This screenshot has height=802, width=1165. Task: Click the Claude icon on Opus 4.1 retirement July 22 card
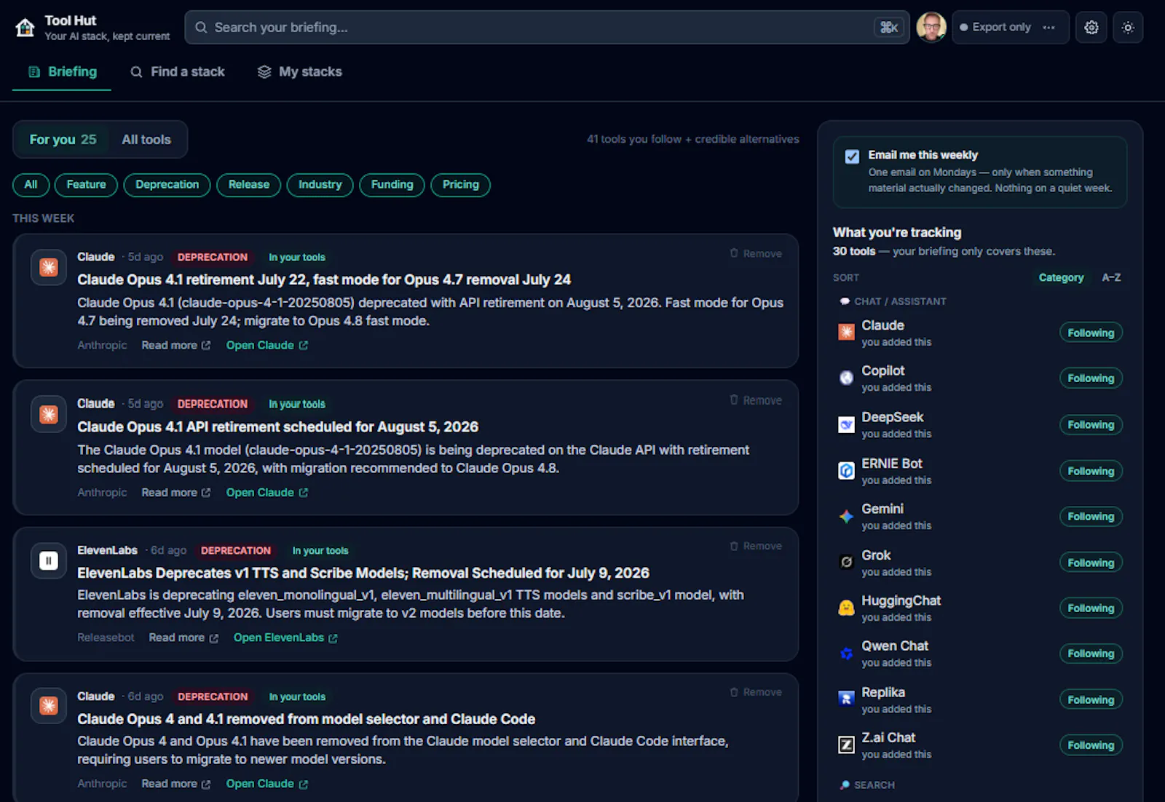coord(49,268)
